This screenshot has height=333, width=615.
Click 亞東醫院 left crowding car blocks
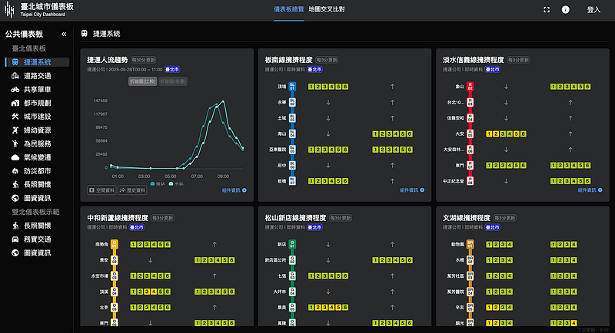pyautogui.click(x=328, y=150)
